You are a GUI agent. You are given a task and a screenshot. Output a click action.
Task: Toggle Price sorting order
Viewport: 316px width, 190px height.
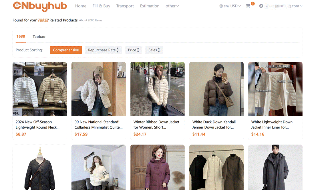pos(134,50)
